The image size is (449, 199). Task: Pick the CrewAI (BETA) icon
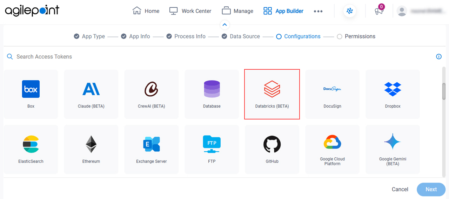(x=152, y=89)
